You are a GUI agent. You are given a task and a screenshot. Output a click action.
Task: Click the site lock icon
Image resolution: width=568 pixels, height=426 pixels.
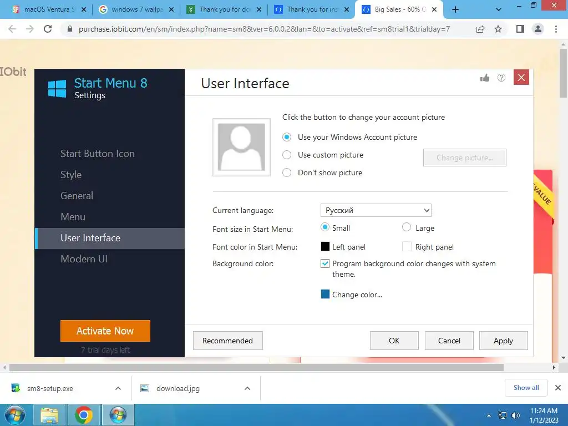pos(70,29)
